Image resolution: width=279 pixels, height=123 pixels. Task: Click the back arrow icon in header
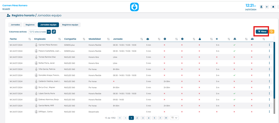tap(267, 7)
